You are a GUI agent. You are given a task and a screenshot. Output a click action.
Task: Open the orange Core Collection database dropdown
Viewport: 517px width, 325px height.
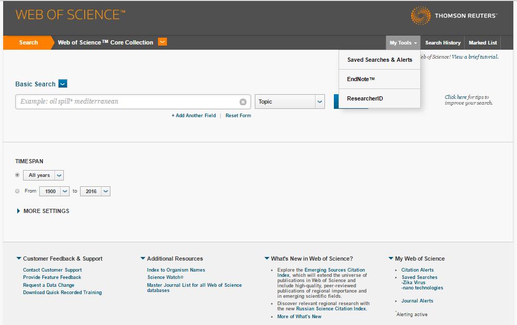click(x=162, y=42)
